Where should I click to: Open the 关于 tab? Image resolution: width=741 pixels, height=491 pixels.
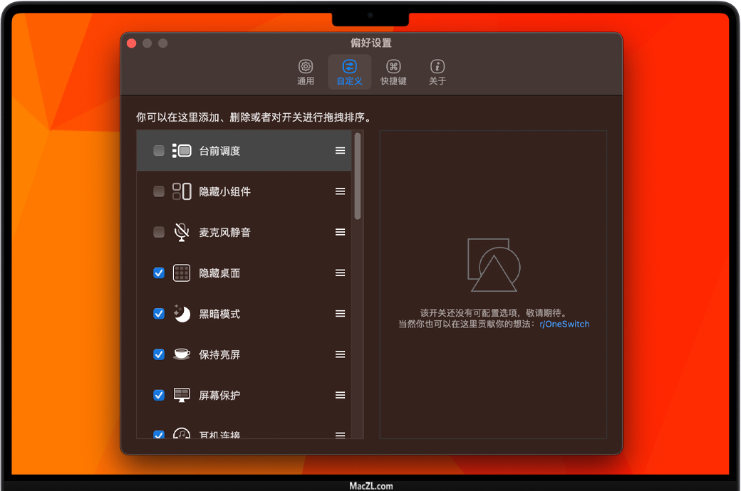[x=437, y=72]
